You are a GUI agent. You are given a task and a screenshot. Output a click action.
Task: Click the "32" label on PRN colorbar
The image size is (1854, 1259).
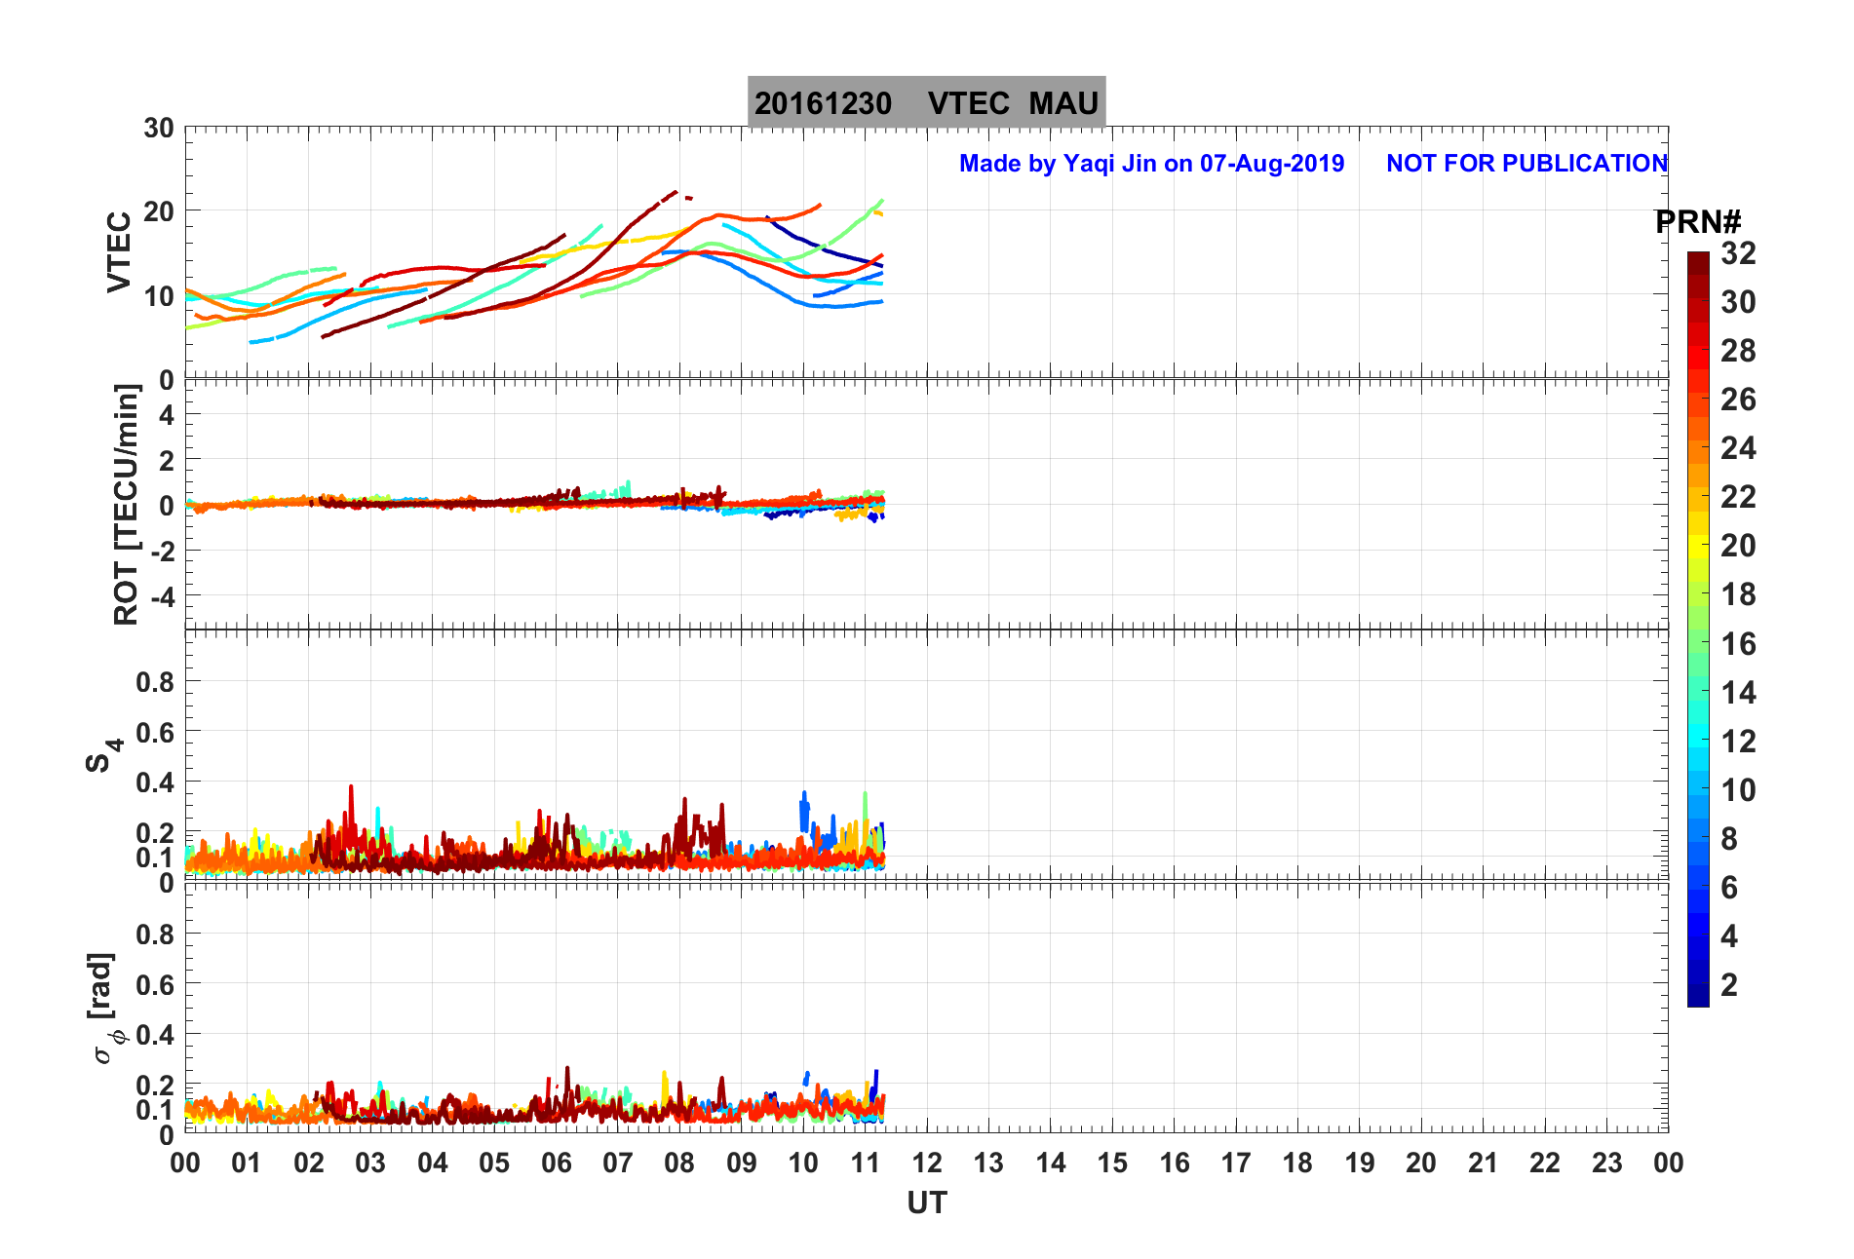pyautogui.click(x=1738, y=253)
